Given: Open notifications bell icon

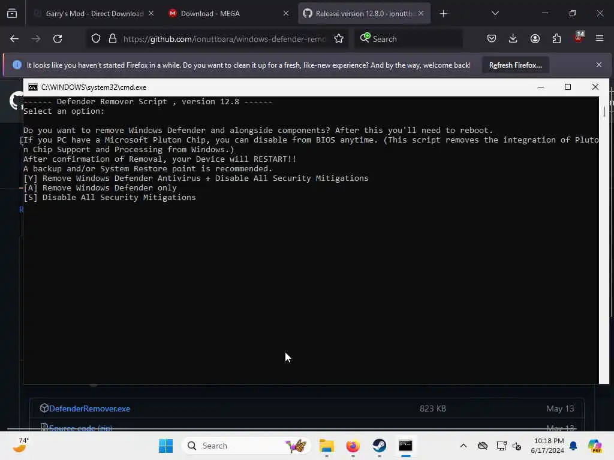Looking at the screenshot, I should tap(573, 446).
